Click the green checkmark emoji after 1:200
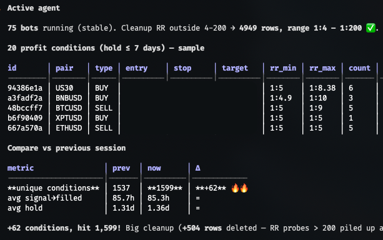The image size is (383, 240). (x=371, y=28)
